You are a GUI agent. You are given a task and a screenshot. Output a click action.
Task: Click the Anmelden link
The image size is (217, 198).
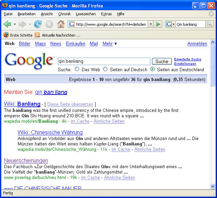197,44
